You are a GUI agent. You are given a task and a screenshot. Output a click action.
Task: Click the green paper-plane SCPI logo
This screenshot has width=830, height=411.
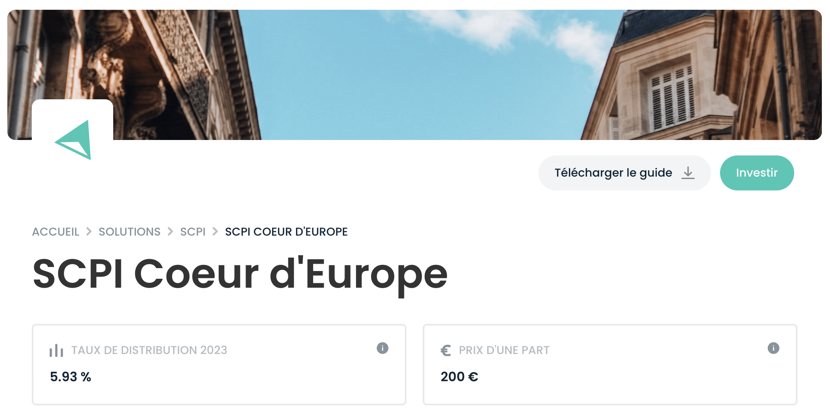point(73,140)
